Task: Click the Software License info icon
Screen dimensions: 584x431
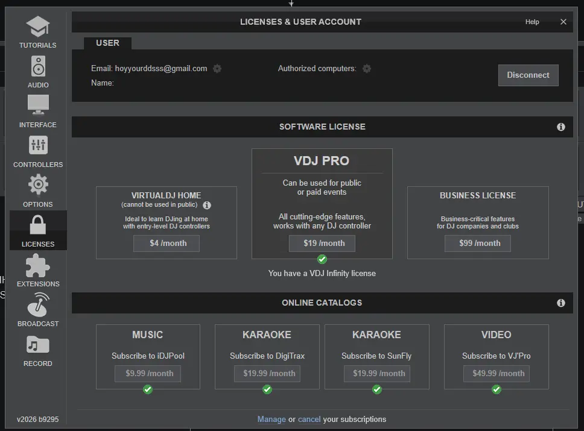Action: [x=561, y=127]
